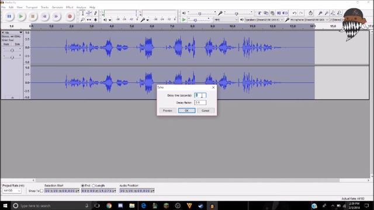Click the track gain slider
Viewport: 374px width, 210px height.
(x=12, y=50)
